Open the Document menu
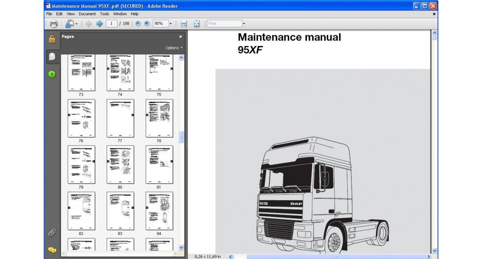 coord(87,14)
